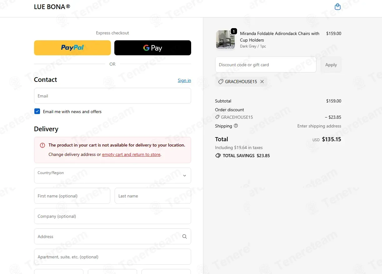Go to the LUE BONA store logo
Viewport: 382px width, 274px height.
[52, 7]
